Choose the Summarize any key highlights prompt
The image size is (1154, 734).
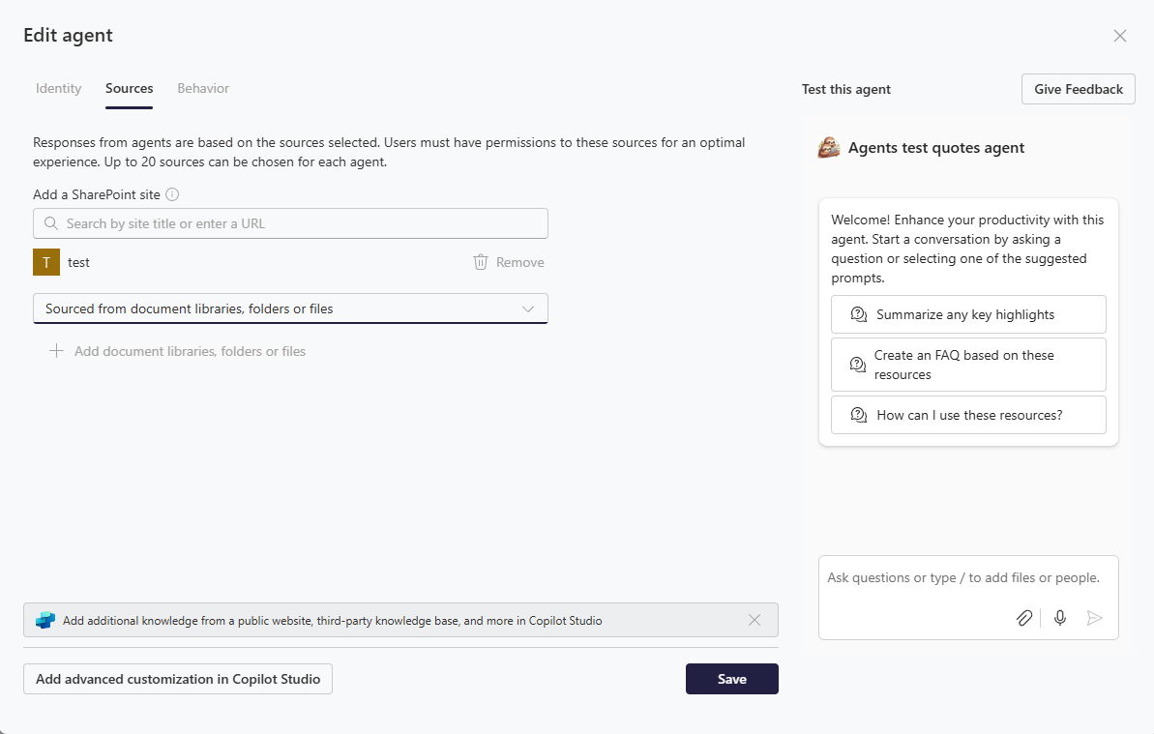click(x=968, y=314)
